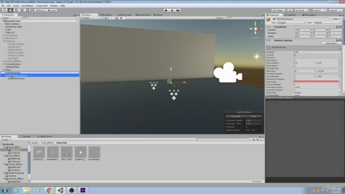
Task: Click the scene effects image icon
Action: (x=121, y=18)
